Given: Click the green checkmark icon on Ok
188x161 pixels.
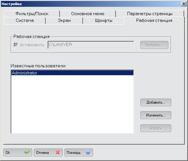Looking at the screenshot, I should pyautogui.click(x=27, y=152).
